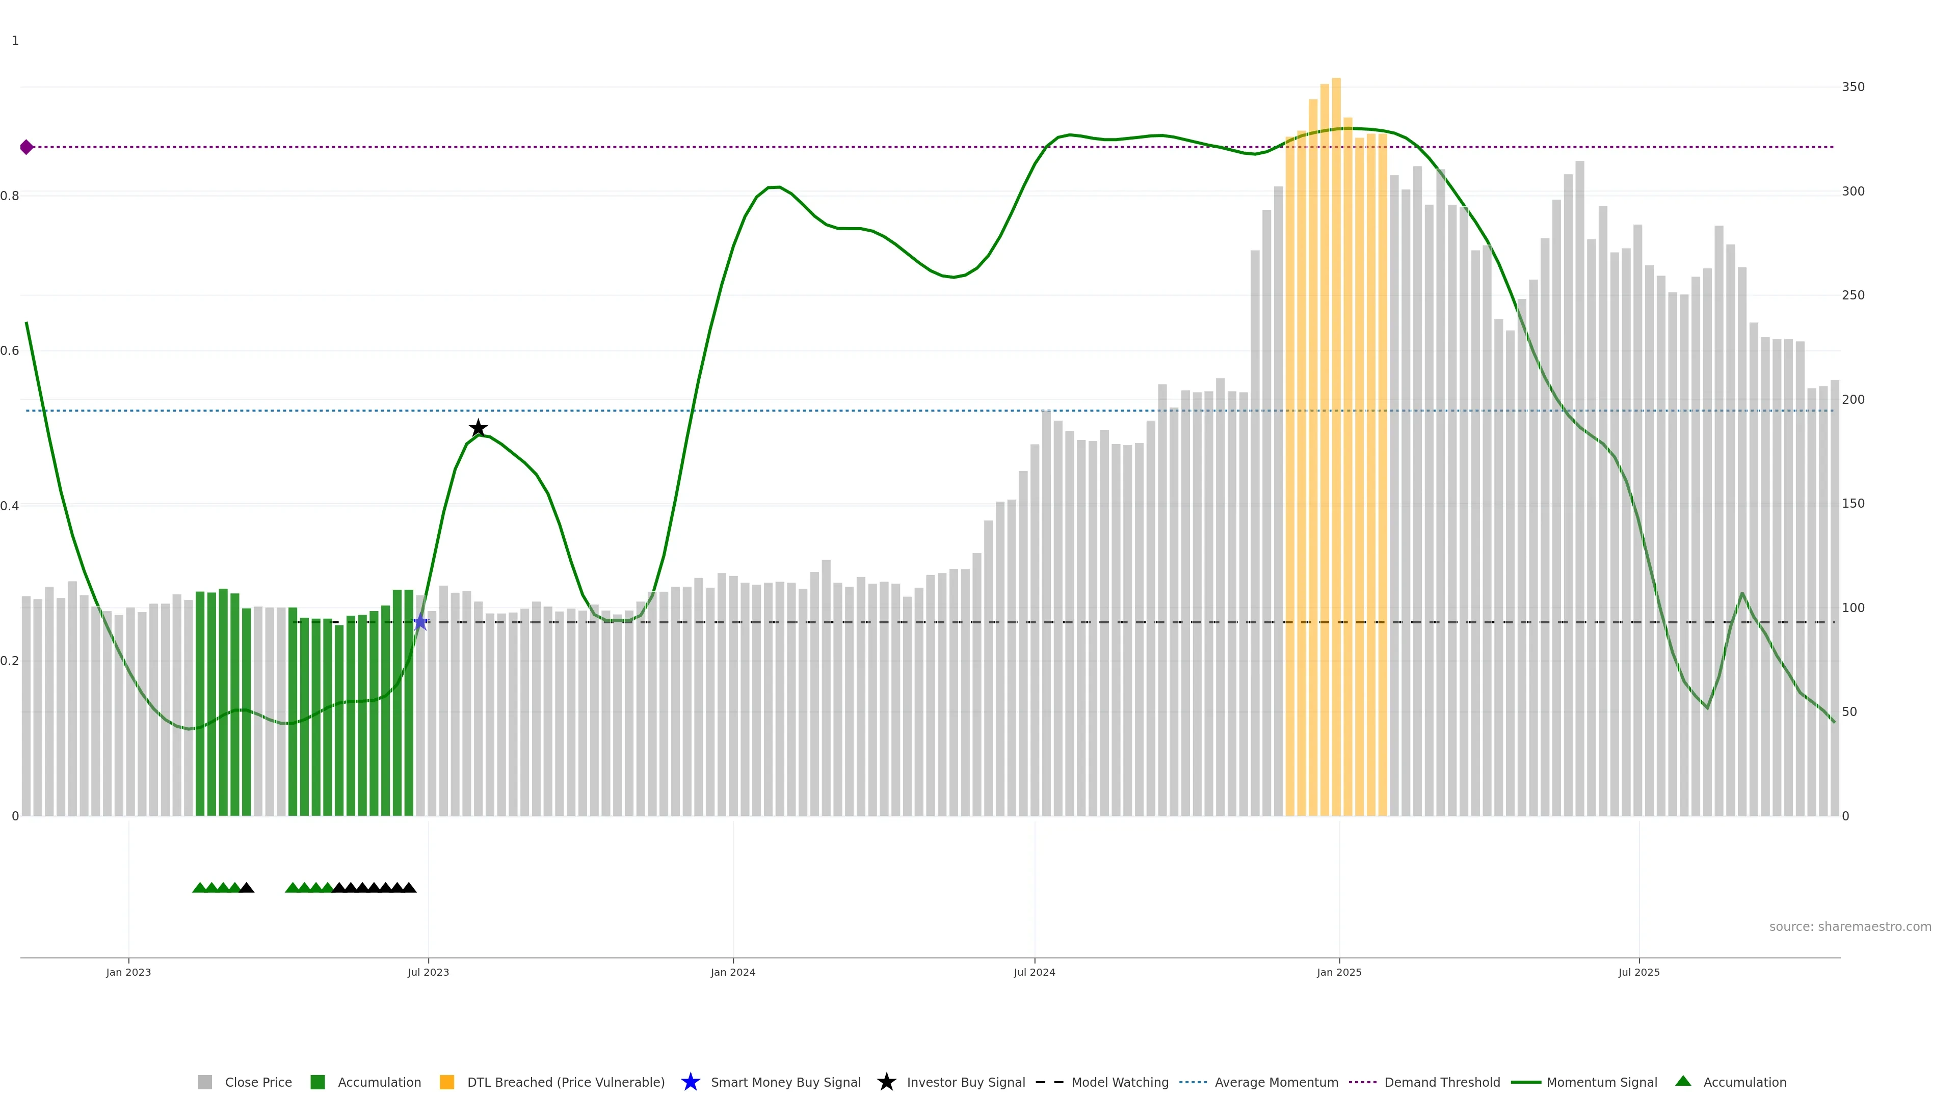The width and height of the screenshot is (1957, 1100).
Task: Click the black Investor Buy star marker
Action: click(x=478, y=428)
